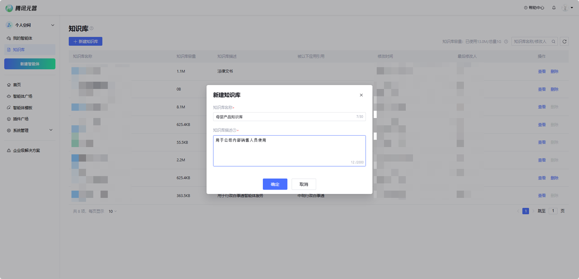Image resolution: width=579 pixels, height=279 pixels.
Task: Click 取消 in the dialog
Action: tap(304, 184)
